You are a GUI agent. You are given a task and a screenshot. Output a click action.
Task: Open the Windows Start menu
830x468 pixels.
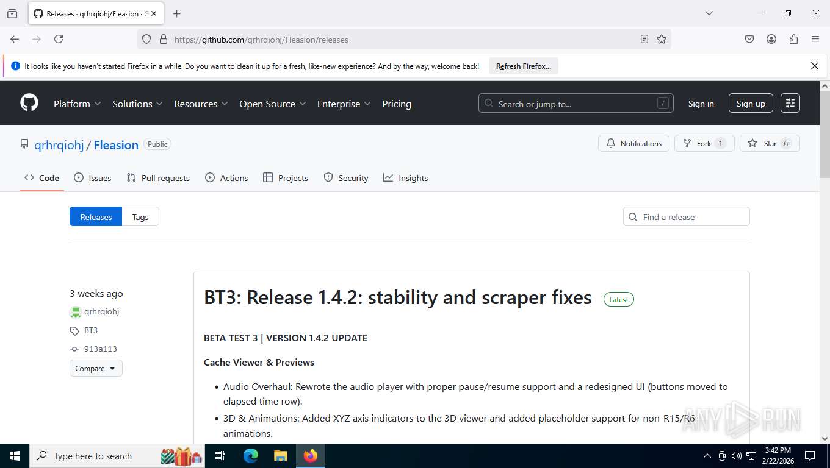(14, 456)
